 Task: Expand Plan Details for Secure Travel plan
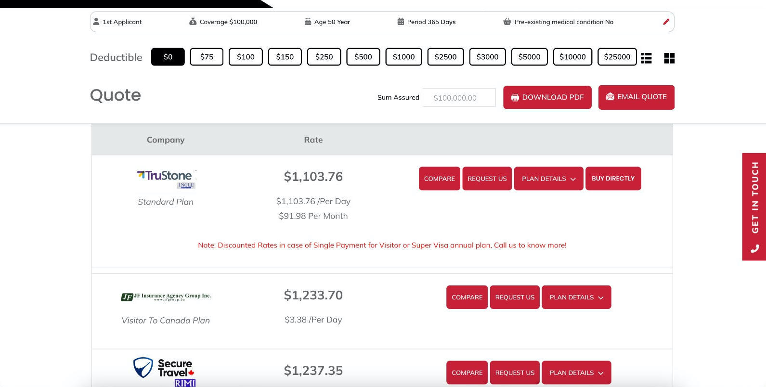[x=576, y=373]
